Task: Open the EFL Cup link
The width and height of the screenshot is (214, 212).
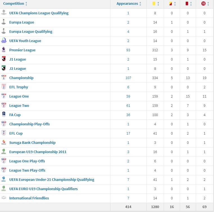Action: [x=16, y=133]
